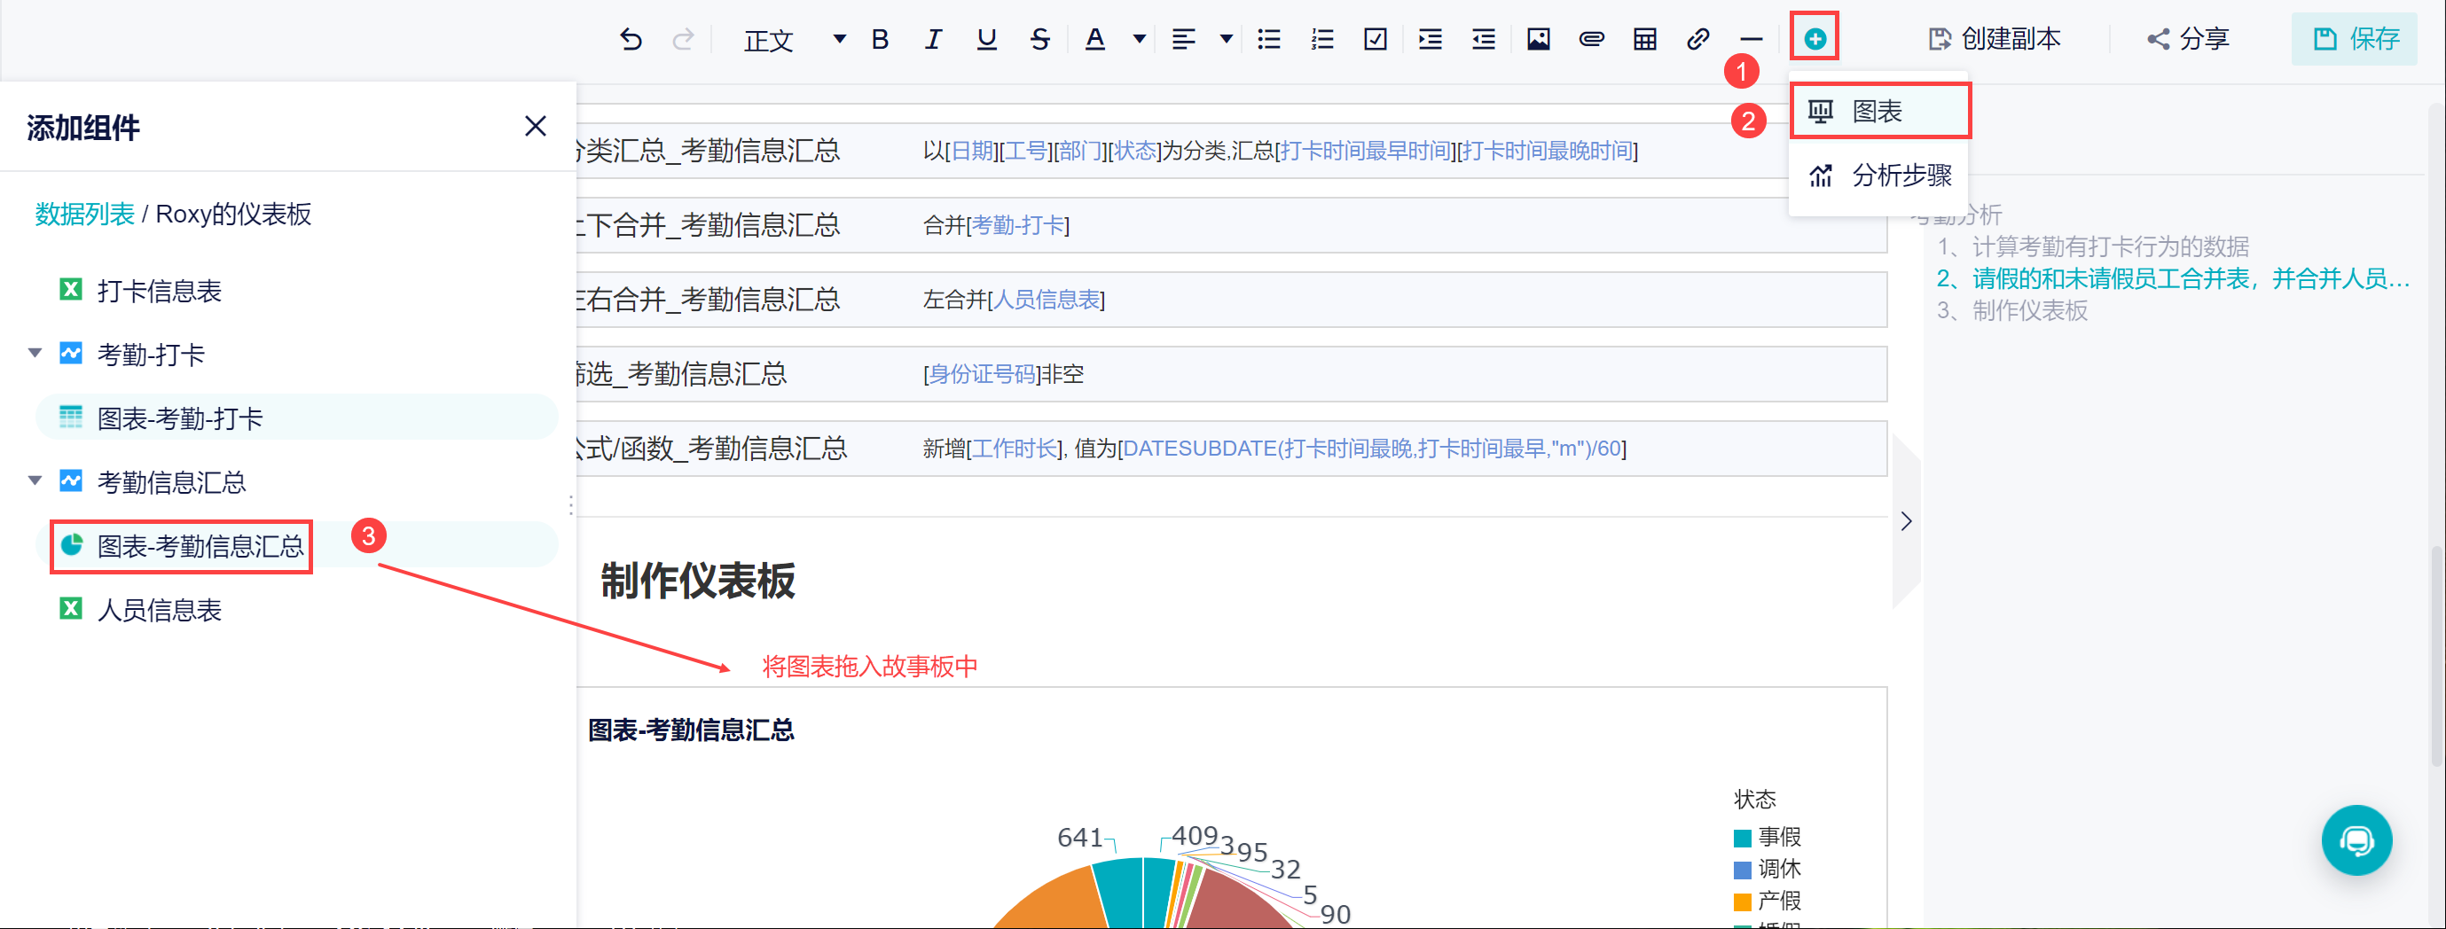This screenshot has height=929, width=2446.
Task: Set text alignment with the align icon
Action: coord(1183,39)
